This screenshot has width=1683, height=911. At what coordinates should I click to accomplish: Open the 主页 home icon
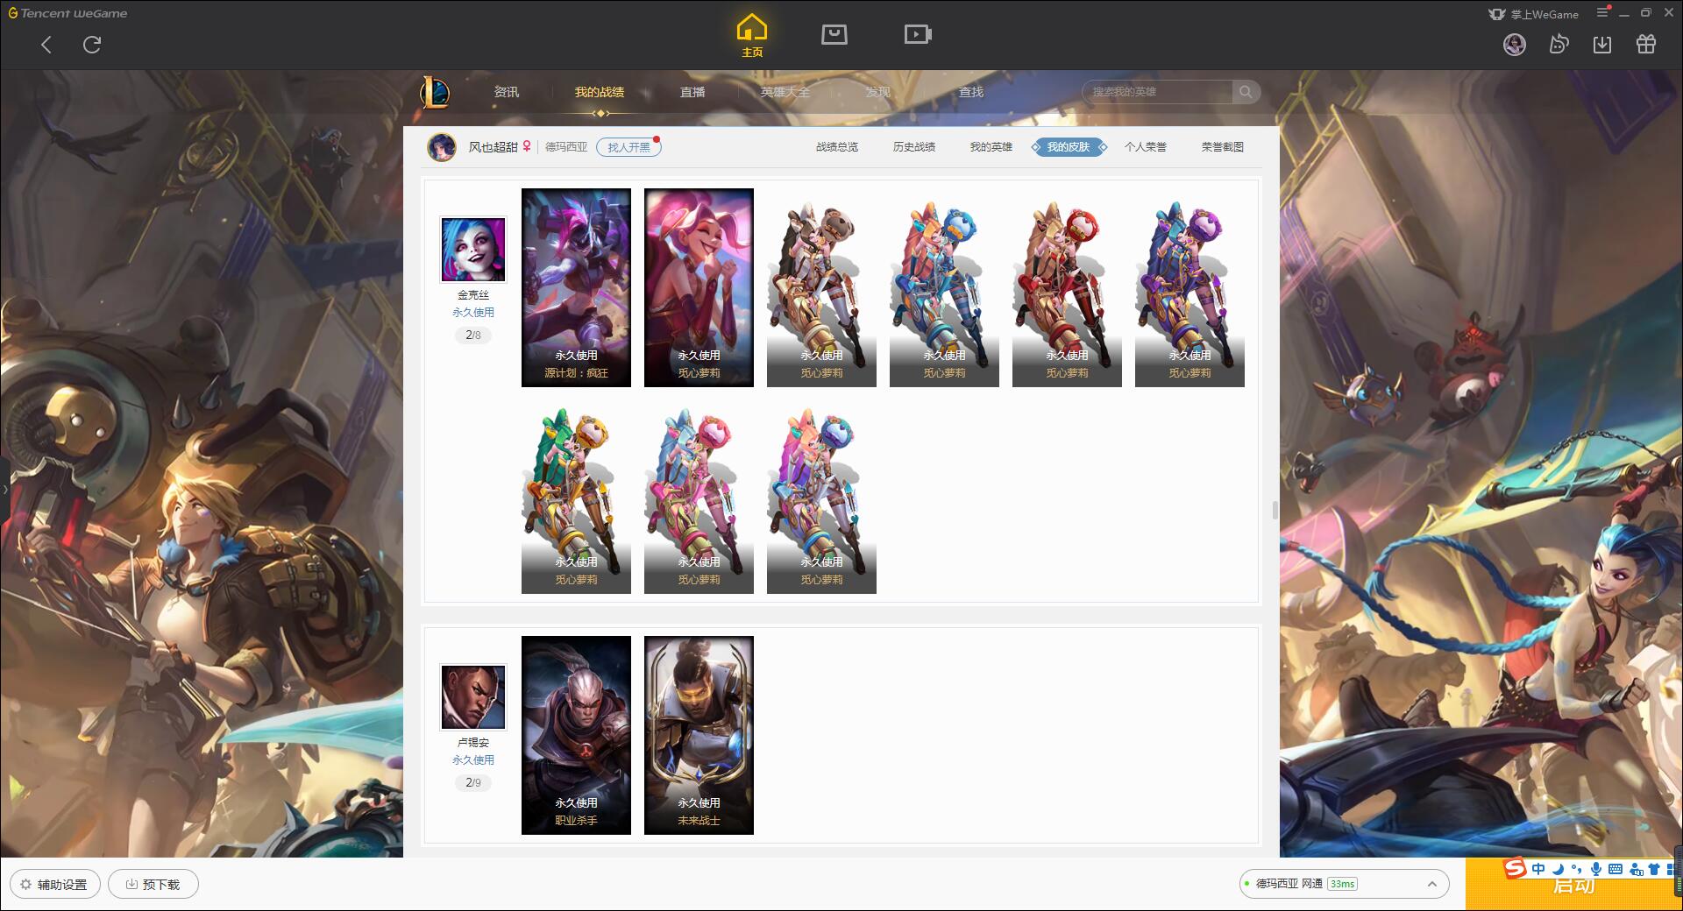coord(751,36)
